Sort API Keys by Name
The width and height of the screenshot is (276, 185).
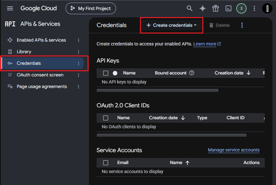point(129,73)
